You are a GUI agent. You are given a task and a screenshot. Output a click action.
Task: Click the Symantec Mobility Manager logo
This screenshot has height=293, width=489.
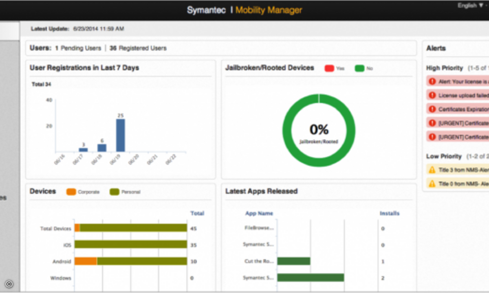tap(244, 10)
